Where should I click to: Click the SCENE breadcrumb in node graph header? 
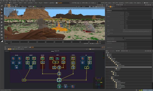pos(32,47)
